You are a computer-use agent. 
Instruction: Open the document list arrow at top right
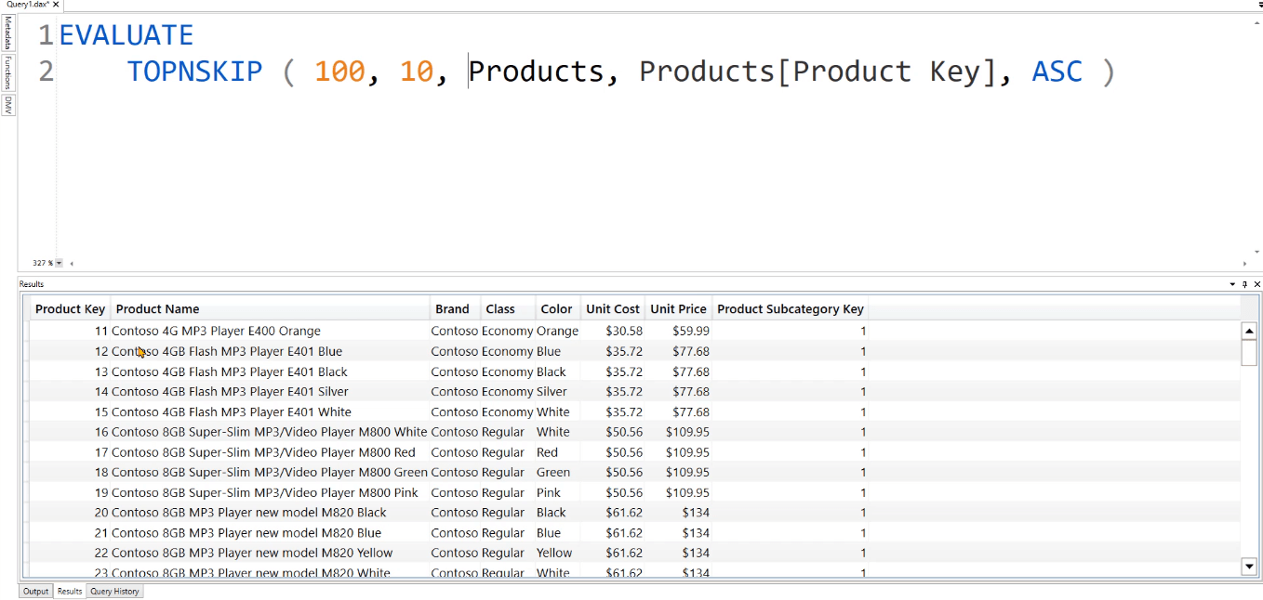[x=1259, y=5]
